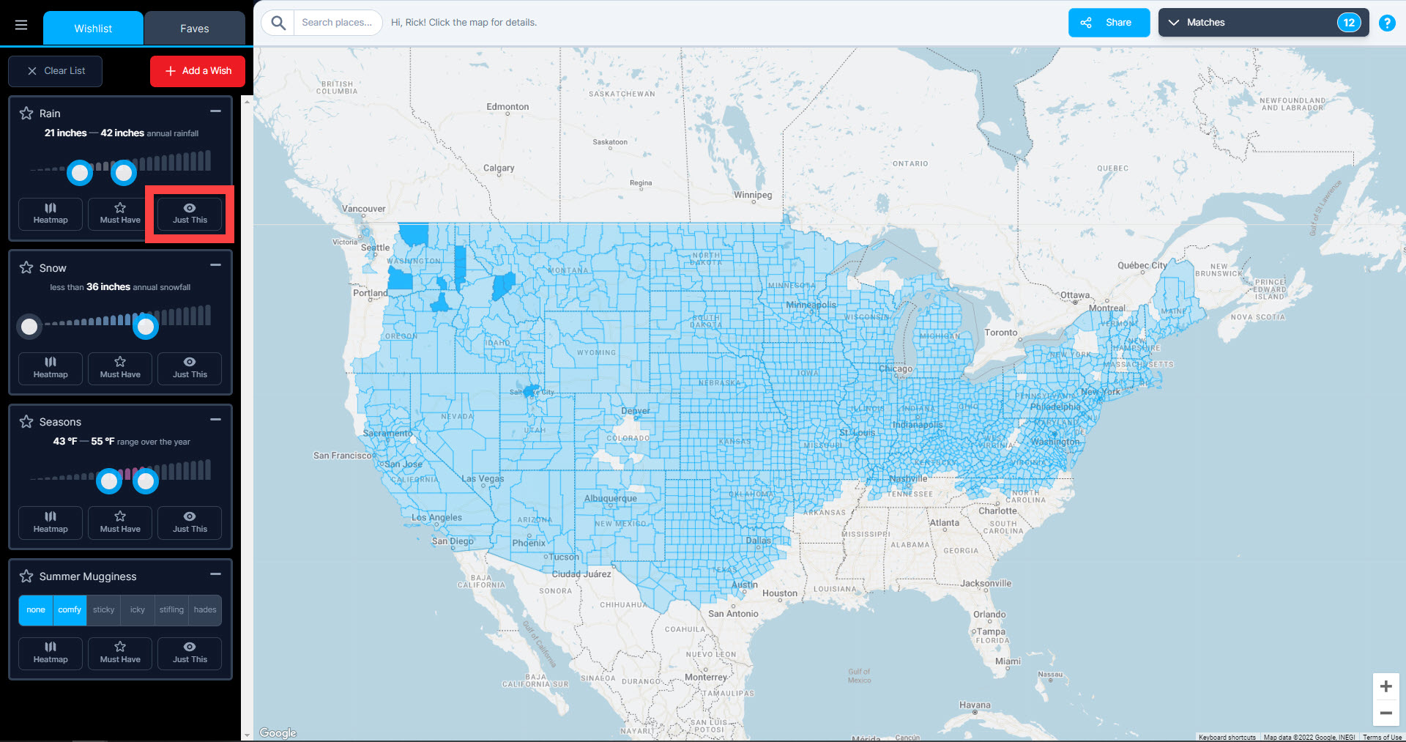Click the star icon beside Snow
The width and height of the screenshot is (1406, 742).
coord(26,267)
